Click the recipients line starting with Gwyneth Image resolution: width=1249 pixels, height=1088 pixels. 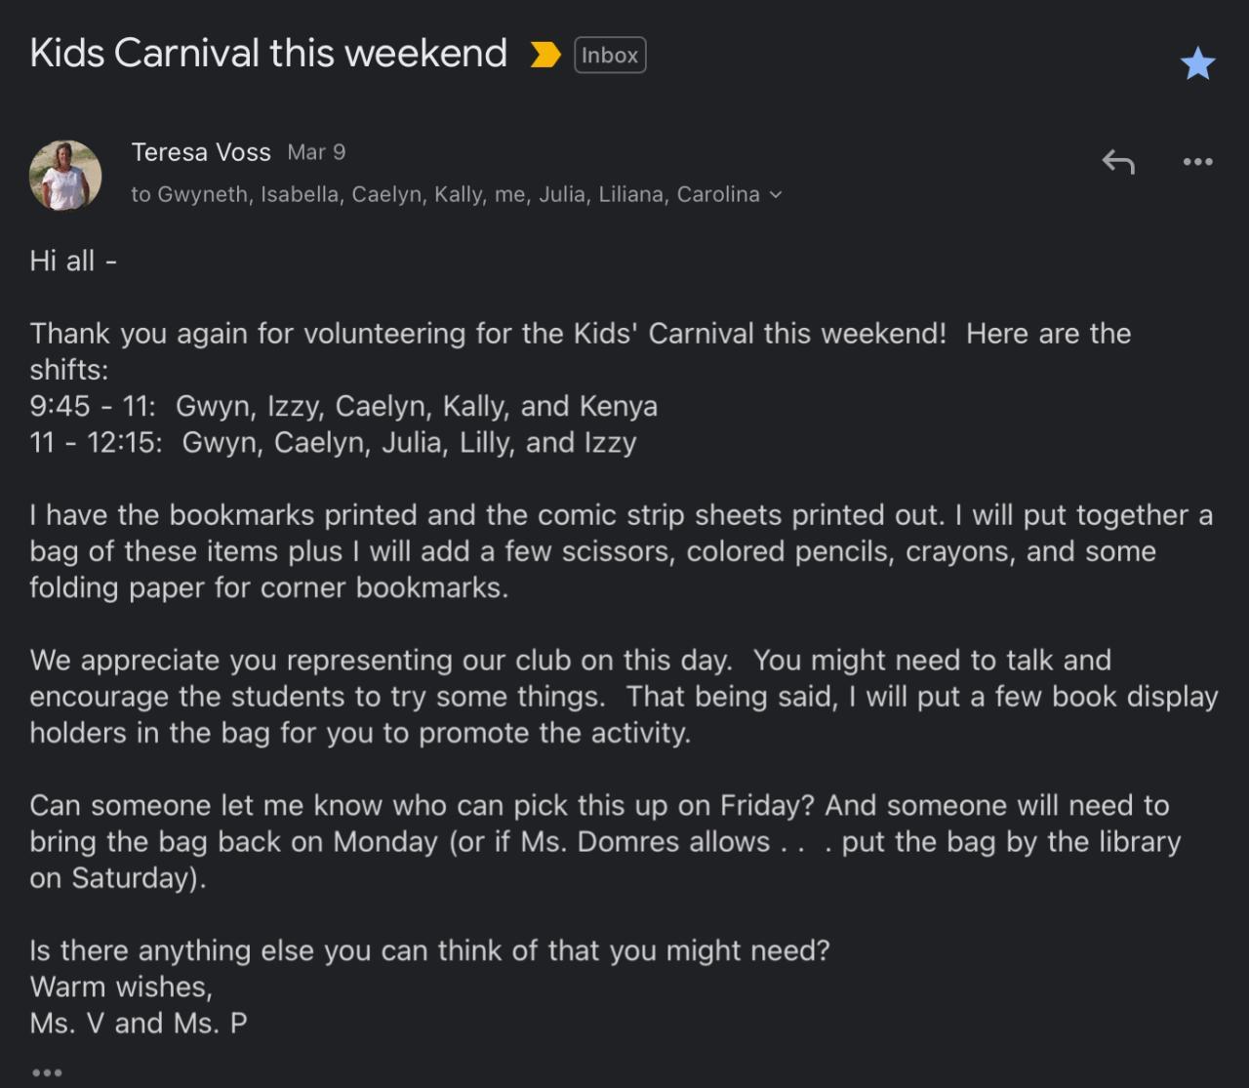(446, 194)
